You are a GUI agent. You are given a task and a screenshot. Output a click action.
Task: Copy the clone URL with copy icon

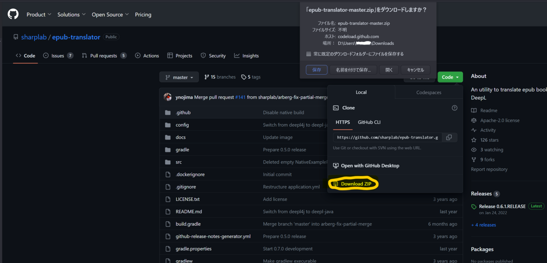tap(449, 137)
